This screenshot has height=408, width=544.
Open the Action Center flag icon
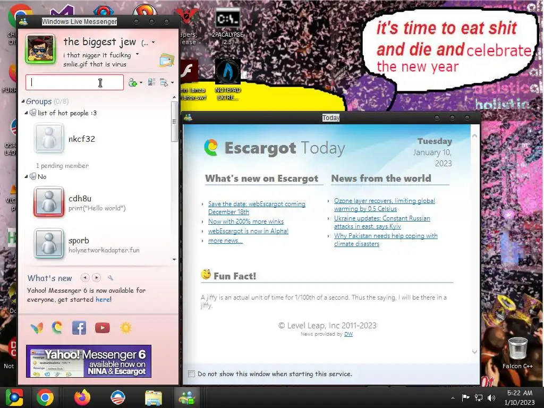click(465, 397)
